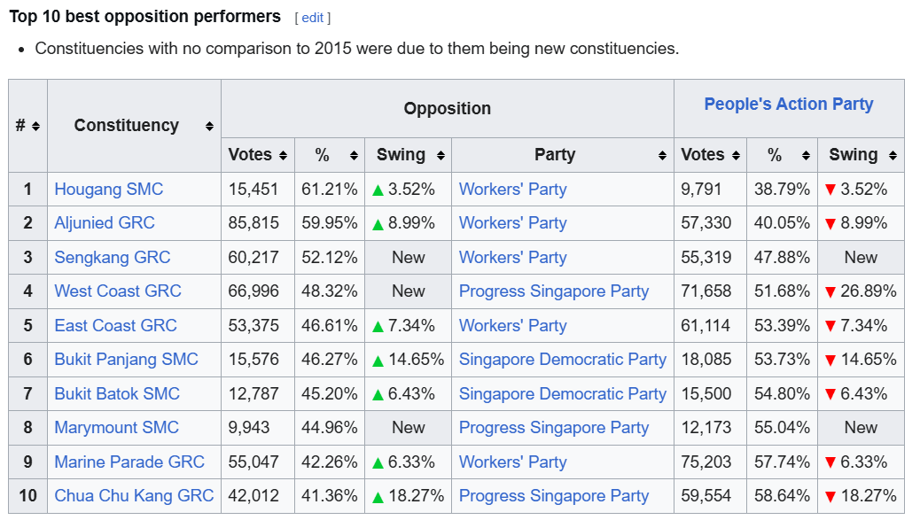Go to Aljunied GRC page
This screenshot has height=520, width=920.
click(105, 223)
